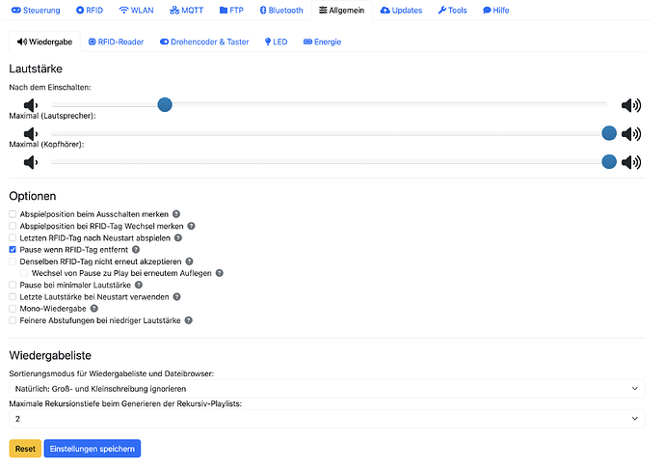Click the loud speaker icon of Nach dem Einschalten
This screenshot has width=665, height=468.
[631, 105]
